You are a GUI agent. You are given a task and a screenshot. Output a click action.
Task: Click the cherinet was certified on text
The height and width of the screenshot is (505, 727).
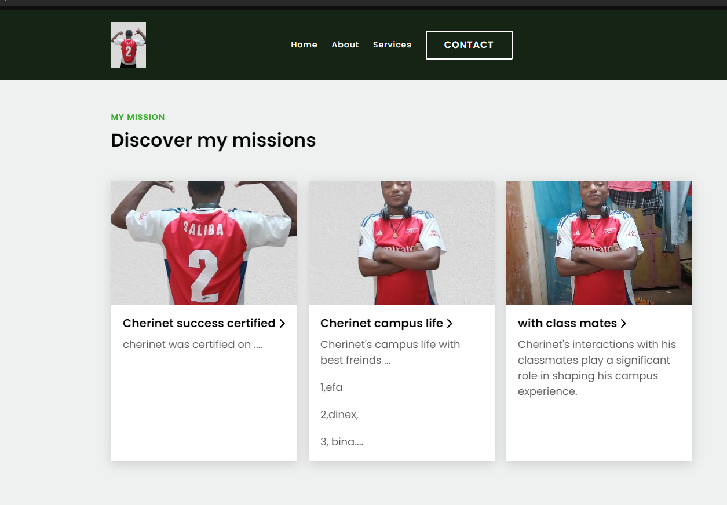192,345
